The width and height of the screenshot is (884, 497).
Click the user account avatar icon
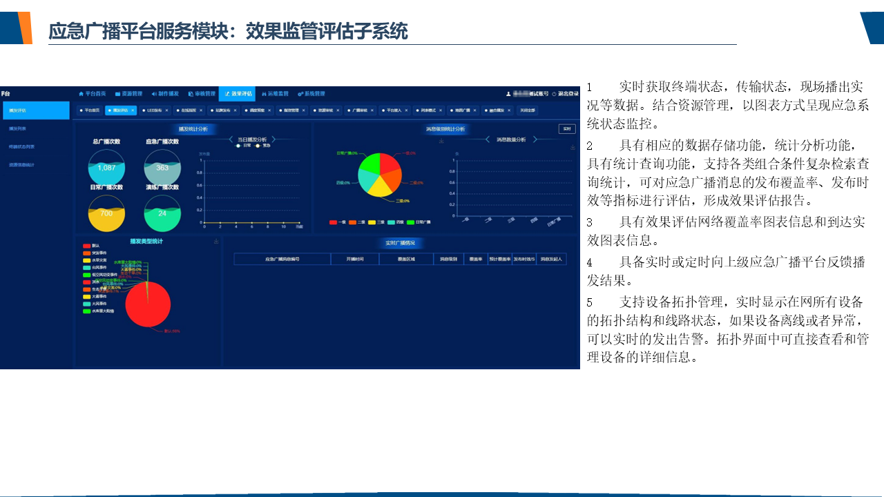(509, 94)
